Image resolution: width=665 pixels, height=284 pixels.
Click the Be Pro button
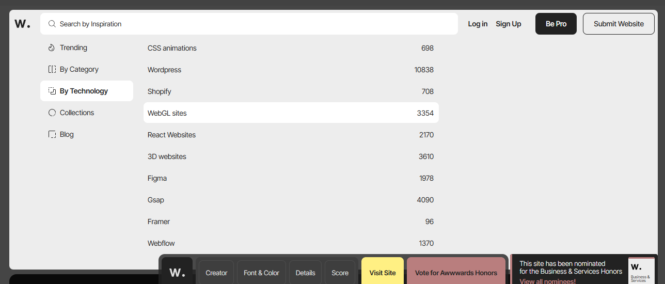tap(556, 24)
